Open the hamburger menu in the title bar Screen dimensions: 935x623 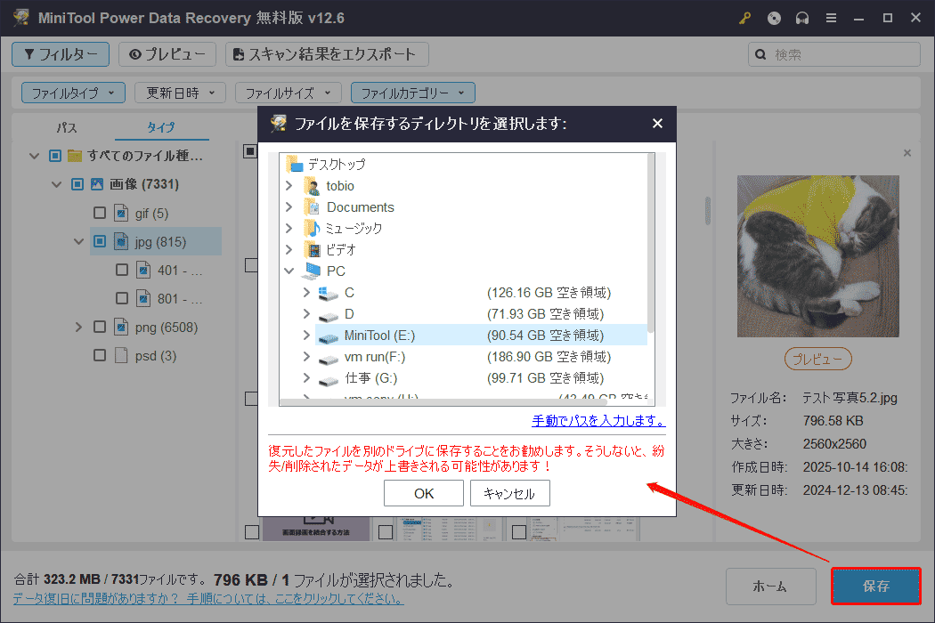pyautogui.click(x=831, y=17)
